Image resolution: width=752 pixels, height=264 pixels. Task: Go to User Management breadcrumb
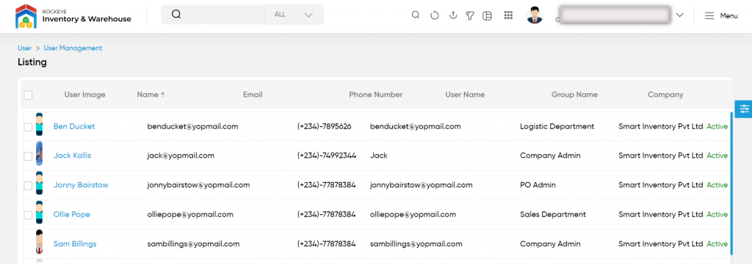click(x=73, y=48)
